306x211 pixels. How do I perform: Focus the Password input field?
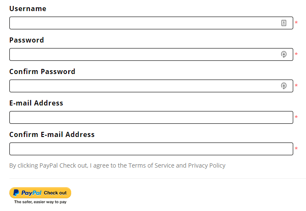(x=151, y=54)
